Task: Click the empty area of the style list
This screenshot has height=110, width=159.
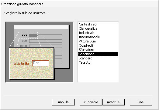Action: pyautogui.click(x=98, y=73)
